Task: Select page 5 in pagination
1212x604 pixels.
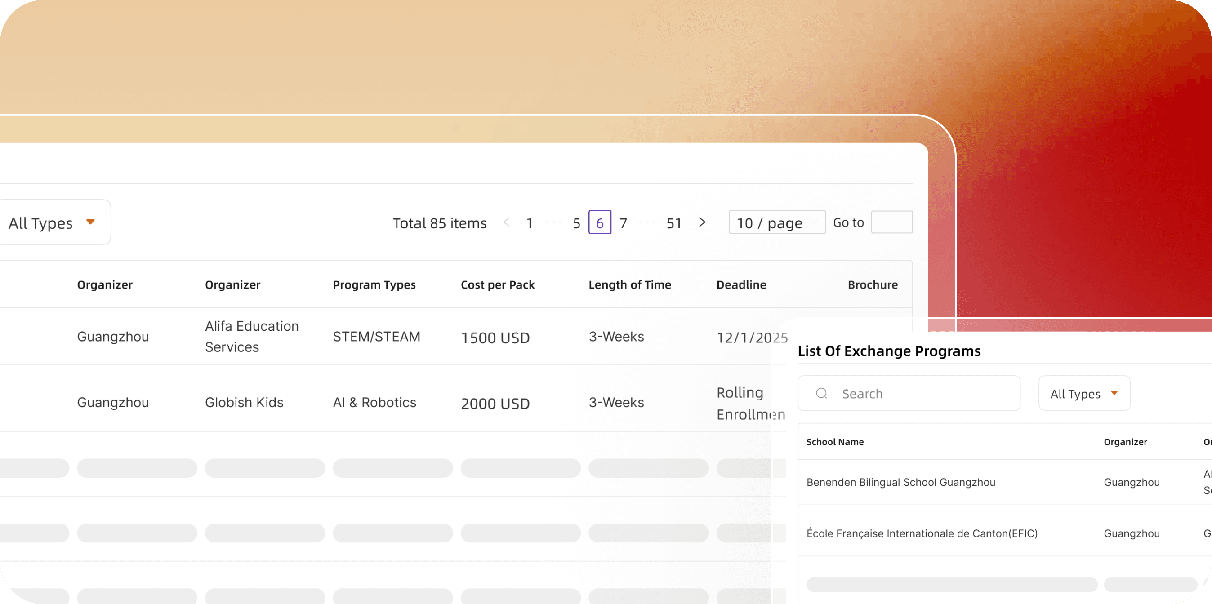Action: (576, 223)
